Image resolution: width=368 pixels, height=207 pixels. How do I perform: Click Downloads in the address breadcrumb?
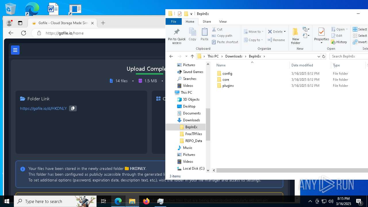pos(234,56)
